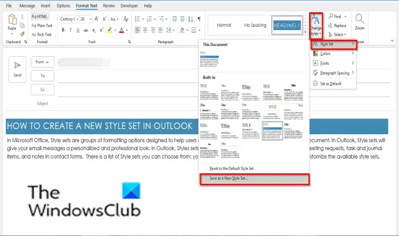This screenshot has height=236, width=399.
Task: Open the Select dropdown in Editing
Action: click(337, 34)
